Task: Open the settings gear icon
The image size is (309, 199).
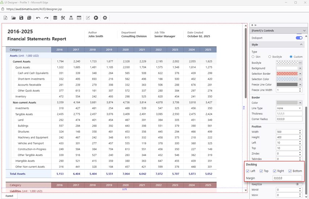Action: tap(105, 18)
